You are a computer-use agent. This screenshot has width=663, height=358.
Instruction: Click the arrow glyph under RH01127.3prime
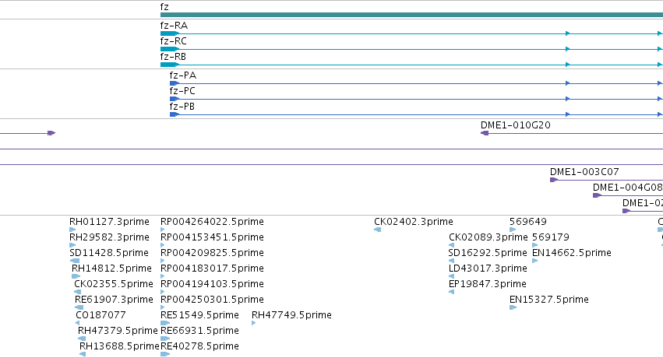(x=72, y=230)
